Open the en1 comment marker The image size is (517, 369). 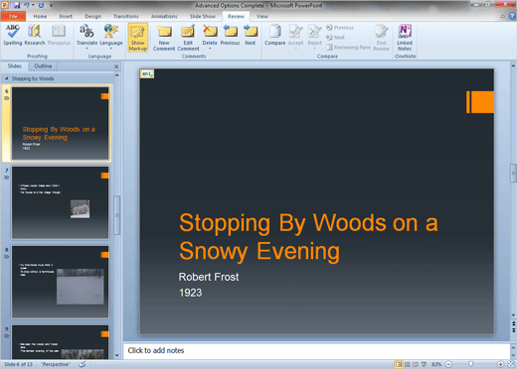pos(147,73)
